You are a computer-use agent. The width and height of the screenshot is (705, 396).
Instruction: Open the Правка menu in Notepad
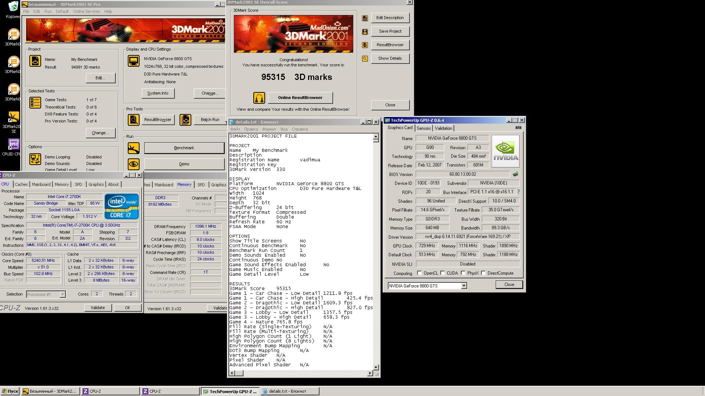(x=251, y=129)
